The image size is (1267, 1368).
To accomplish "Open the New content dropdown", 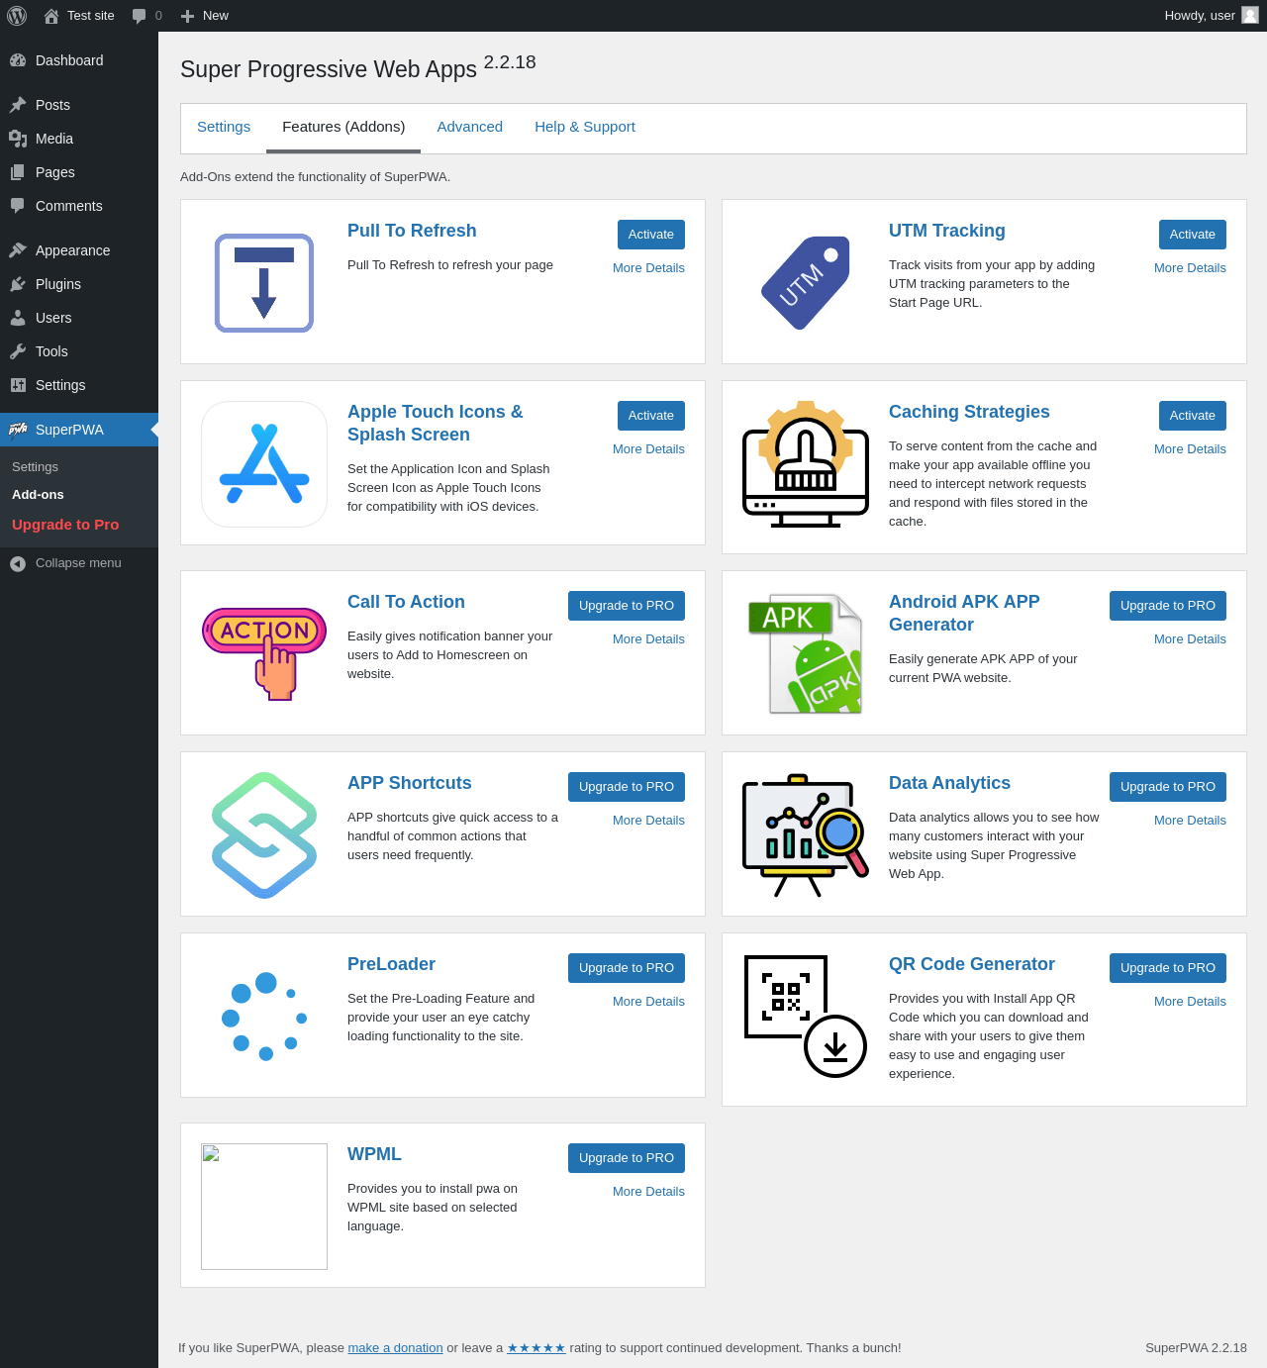I will [x=205, y=16].
